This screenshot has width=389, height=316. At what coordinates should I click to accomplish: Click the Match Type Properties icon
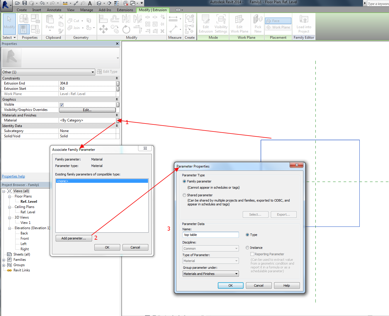tap(61, 31)
